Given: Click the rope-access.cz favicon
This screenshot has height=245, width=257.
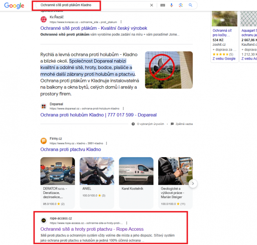Looking at the screenshot, I should [44, 220].
